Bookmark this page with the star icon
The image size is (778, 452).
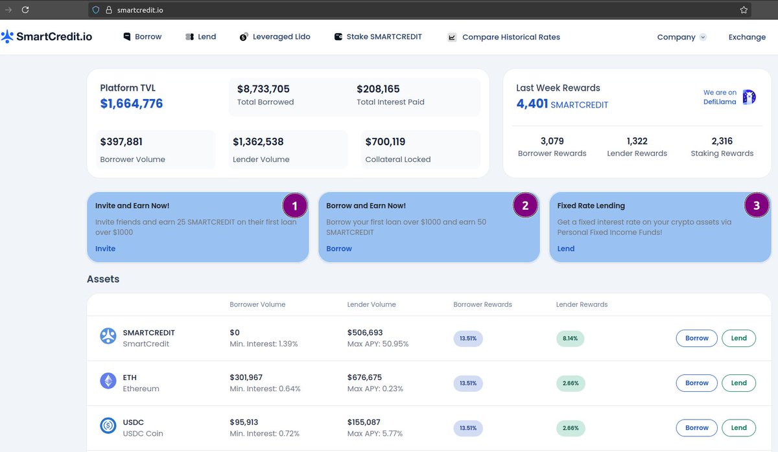(744, 10)
